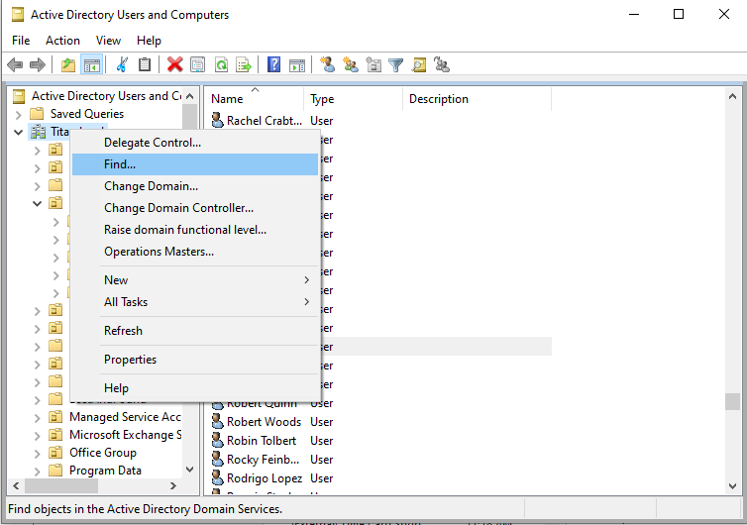The width and height of the screenshot is (747, 525).
Task: Open the New submenu in context menu
Action: pos(195,280)
